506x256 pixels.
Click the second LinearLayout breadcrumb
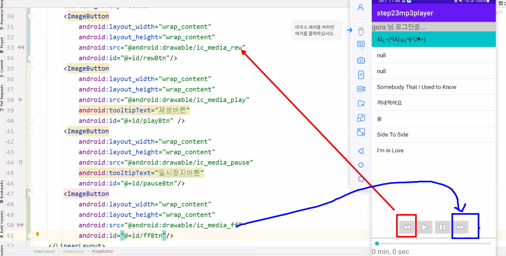pos(73,251)
